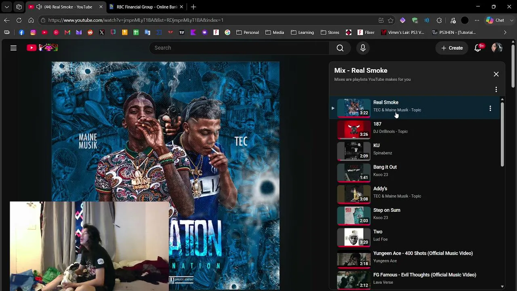
Task: Open the YouTube guide hamburger menu
Action: pyautogui.click(x=13, y=48)
